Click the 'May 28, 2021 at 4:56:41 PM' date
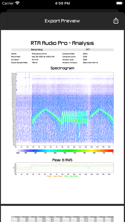The image size is (125, 222). click(43, 57)
